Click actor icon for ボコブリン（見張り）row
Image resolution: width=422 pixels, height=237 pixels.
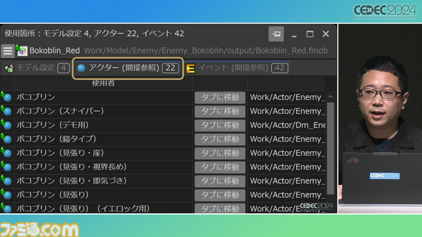point(7,195)
